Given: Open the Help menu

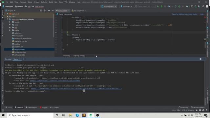Looking at the screenshot, I should (x=79, y=2).
